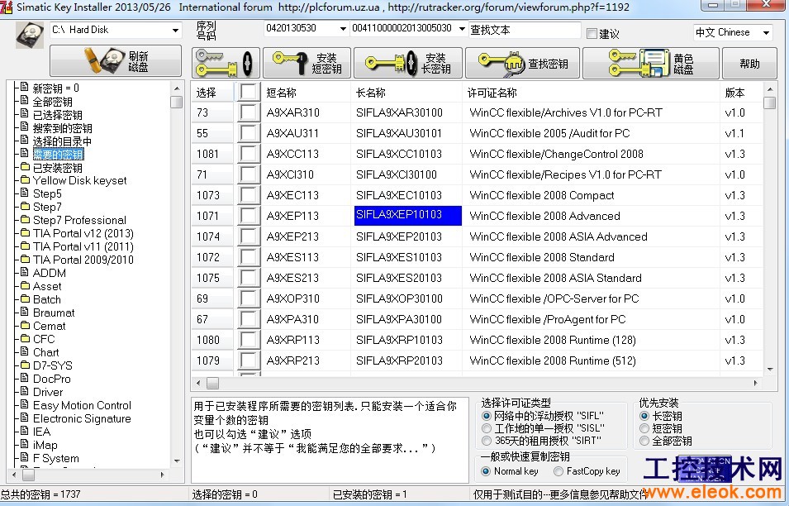789x506 pixels.
Task: Click the find key button
Action: pyautogui.click(x=523, y=63)
